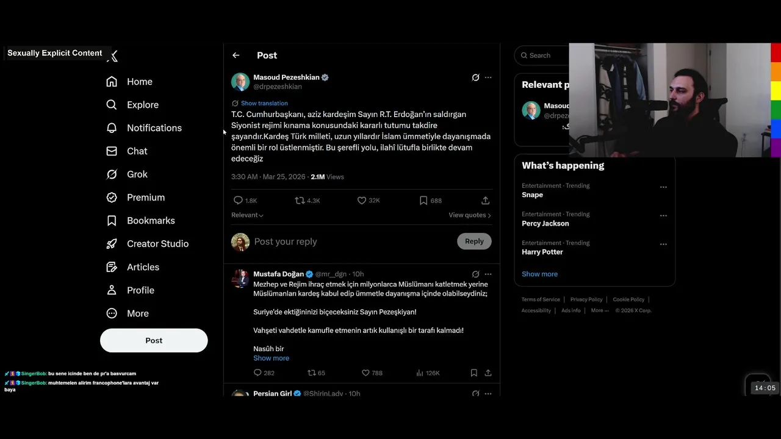The height and width of the screenshot is (439, 781).
Task: Repost the main post with 4.3K reposts
Action: [x=300, y=200]
